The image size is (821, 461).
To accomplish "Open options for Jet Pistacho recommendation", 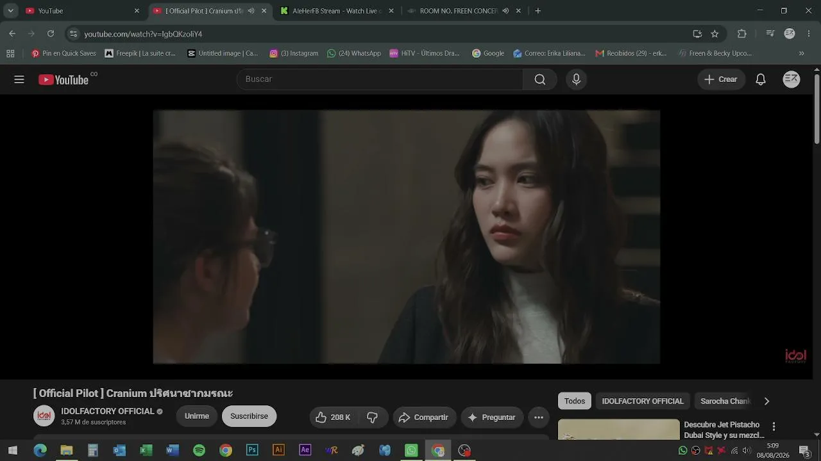I will pos(774,426).
